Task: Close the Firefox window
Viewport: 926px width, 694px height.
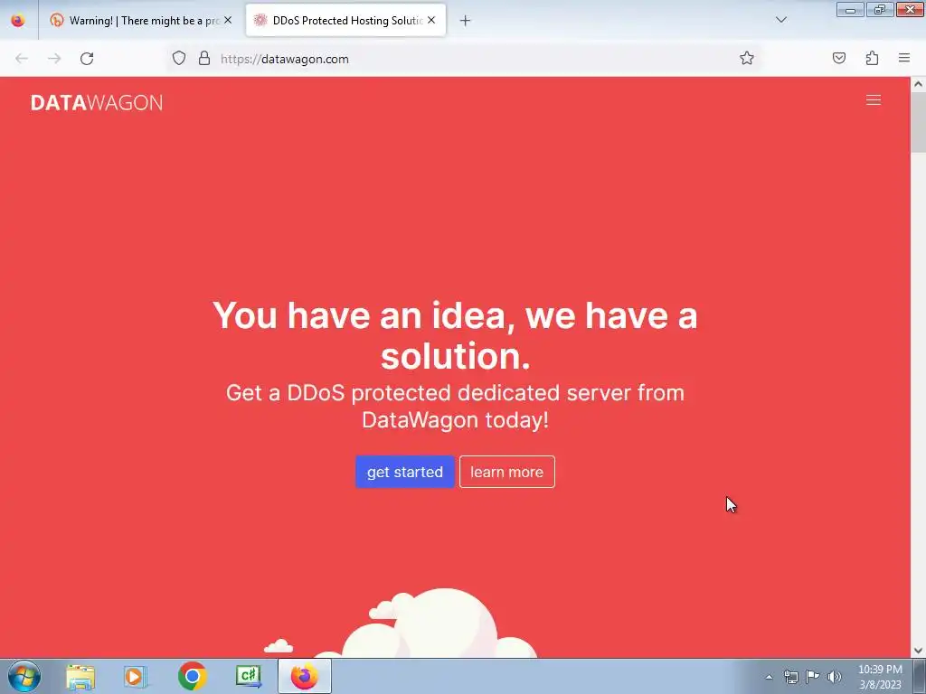Action: [x=910, y=9]
